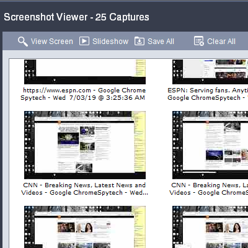Select the Clear All button
248x248 pixels.
point(215,42)
